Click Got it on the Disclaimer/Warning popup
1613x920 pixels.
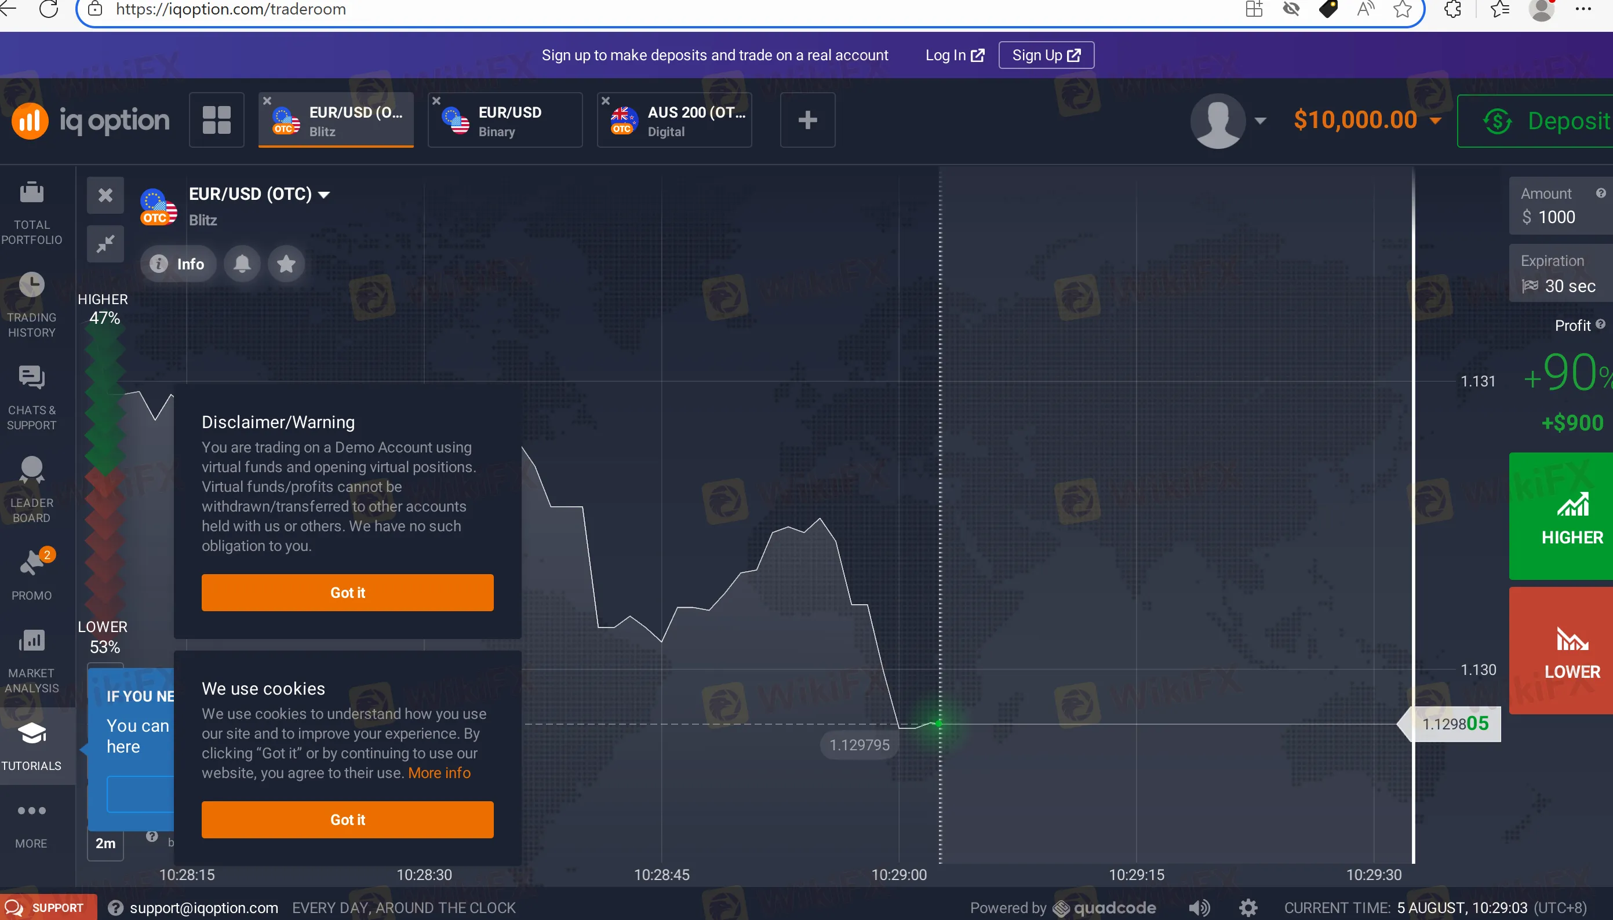(x=347, y=592)
